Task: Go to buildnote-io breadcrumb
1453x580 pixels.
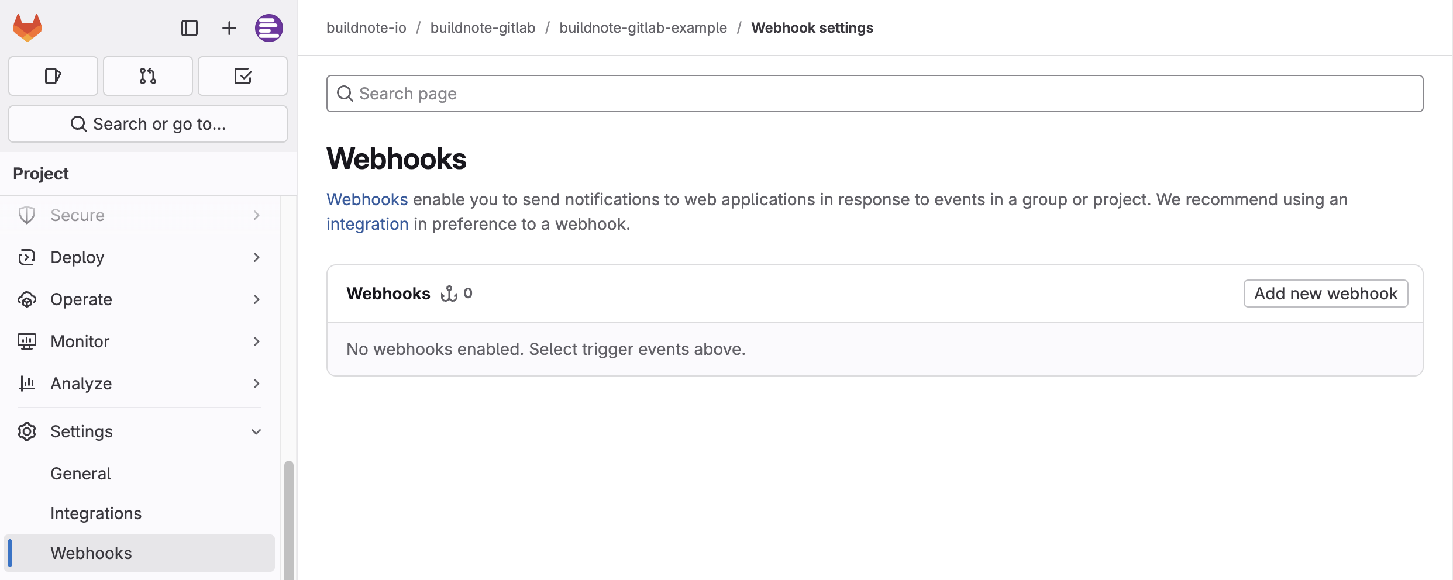Action: [x=366, y=27]
